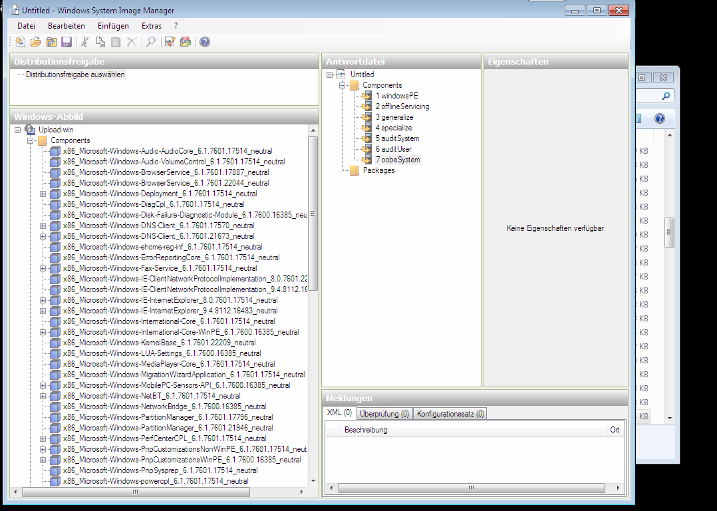Click background window vertical scrollbar thumb
The image size is (717, 511).
click(x=669, y=232)
